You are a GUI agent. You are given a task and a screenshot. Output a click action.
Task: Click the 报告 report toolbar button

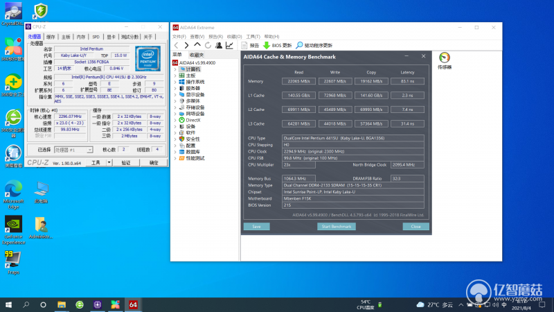point(250,45)
